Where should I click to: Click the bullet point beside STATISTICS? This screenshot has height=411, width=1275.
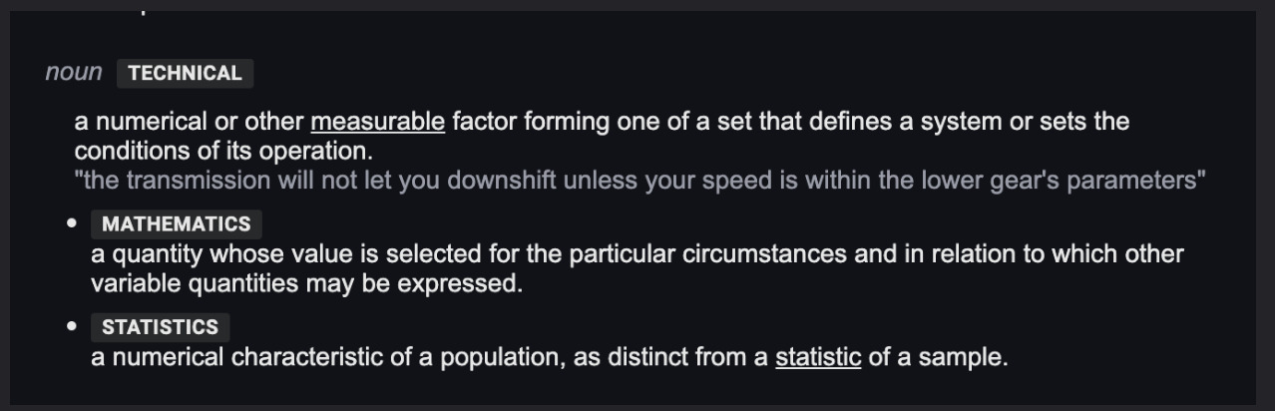coord(72,326)
